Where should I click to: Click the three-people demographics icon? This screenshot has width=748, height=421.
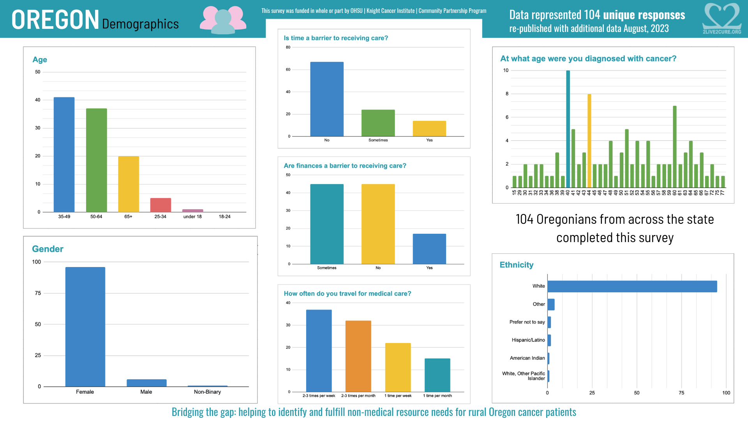[x=223, y=19]
